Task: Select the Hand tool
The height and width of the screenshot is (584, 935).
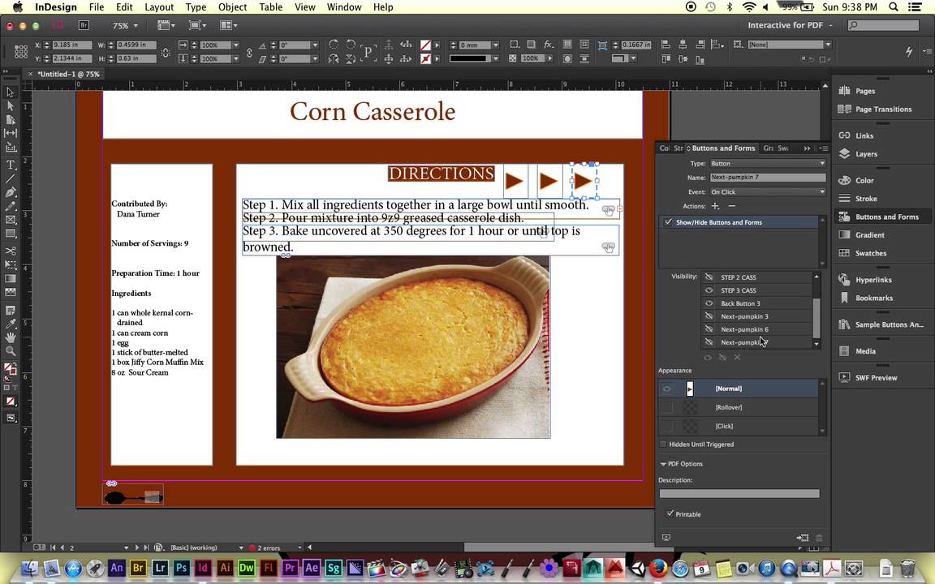Action: click(10, 337)
